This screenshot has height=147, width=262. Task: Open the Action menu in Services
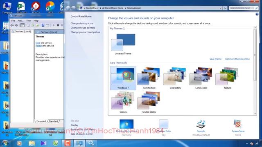point(20,21)
